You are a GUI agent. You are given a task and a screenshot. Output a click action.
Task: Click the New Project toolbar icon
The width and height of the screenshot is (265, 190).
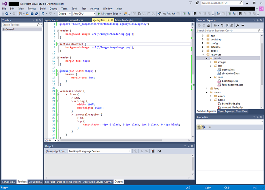coord(20,14)
